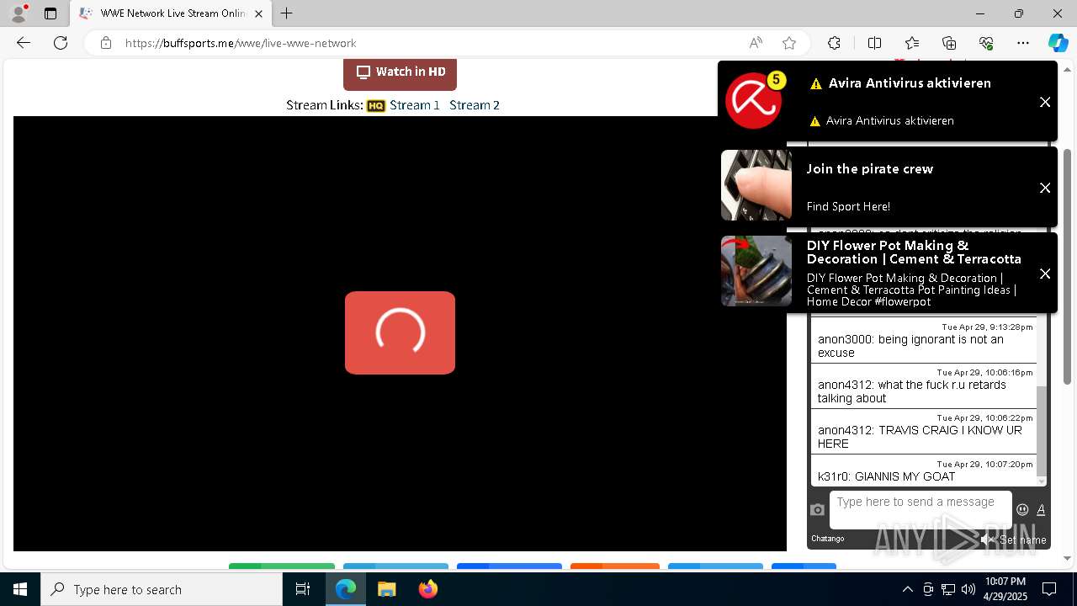Viewport: 1077px width, 606px height.
Task: Select anon3000 being ignorant message
Action: [924, 341]
